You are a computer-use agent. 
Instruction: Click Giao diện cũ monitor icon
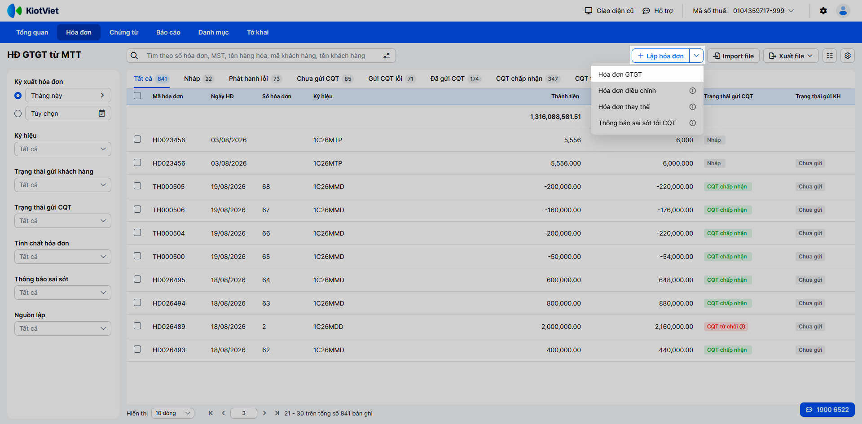point(589,11)
